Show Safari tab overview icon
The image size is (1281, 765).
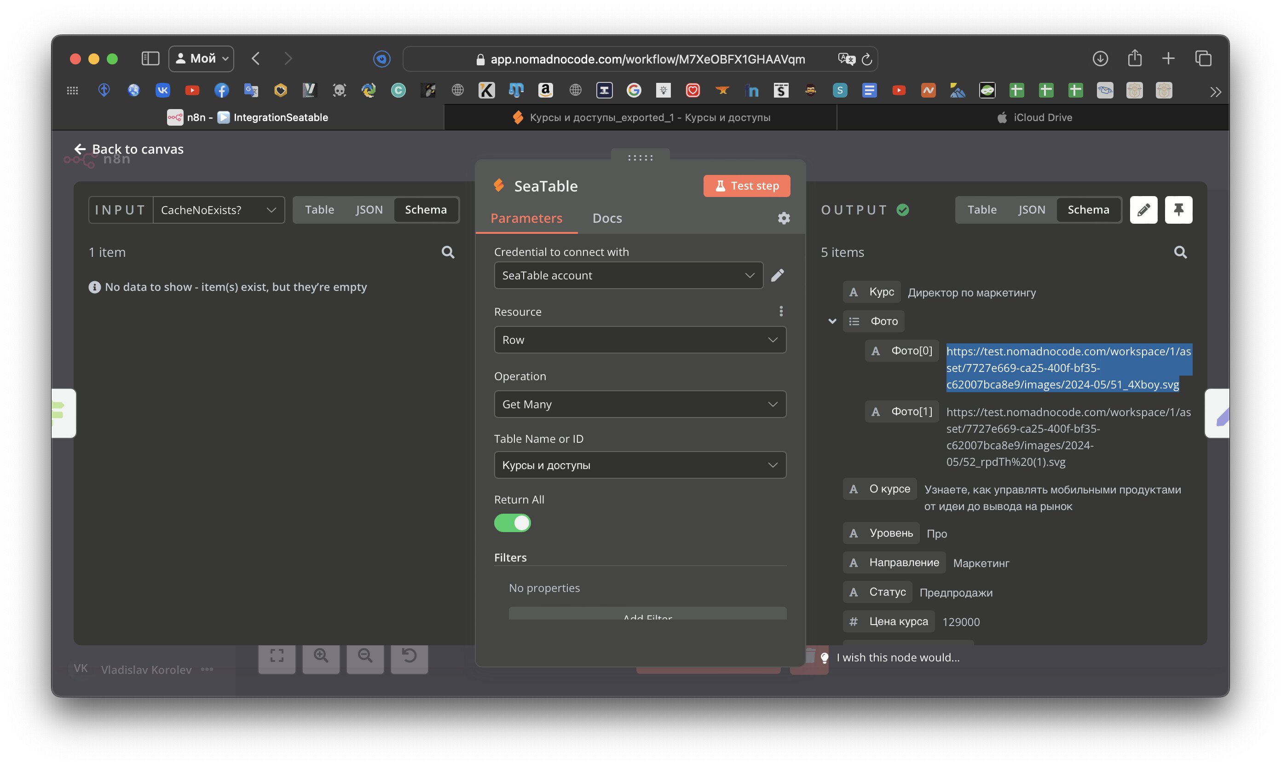click(1203, 58)
